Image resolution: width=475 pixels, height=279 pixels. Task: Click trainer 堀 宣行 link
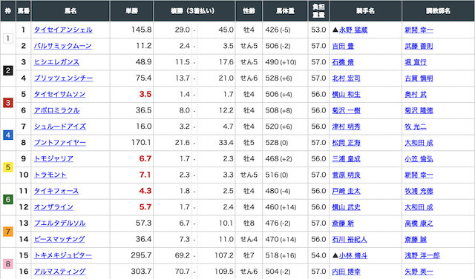[416, 62]
